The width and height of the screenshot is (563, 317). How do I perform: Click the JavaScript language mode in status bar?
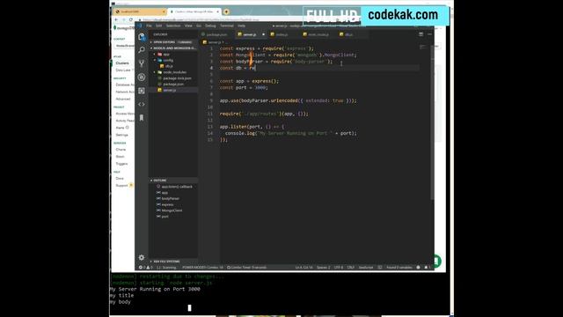pyautogui.click(x=366, y=268)
